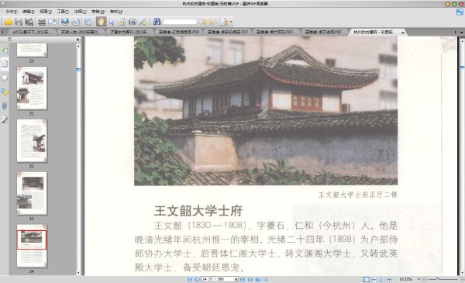The width and height of the screenshot is (465, 283).
Task: Open the layers panel sidebar icon
Action: (x=5, y=78)
